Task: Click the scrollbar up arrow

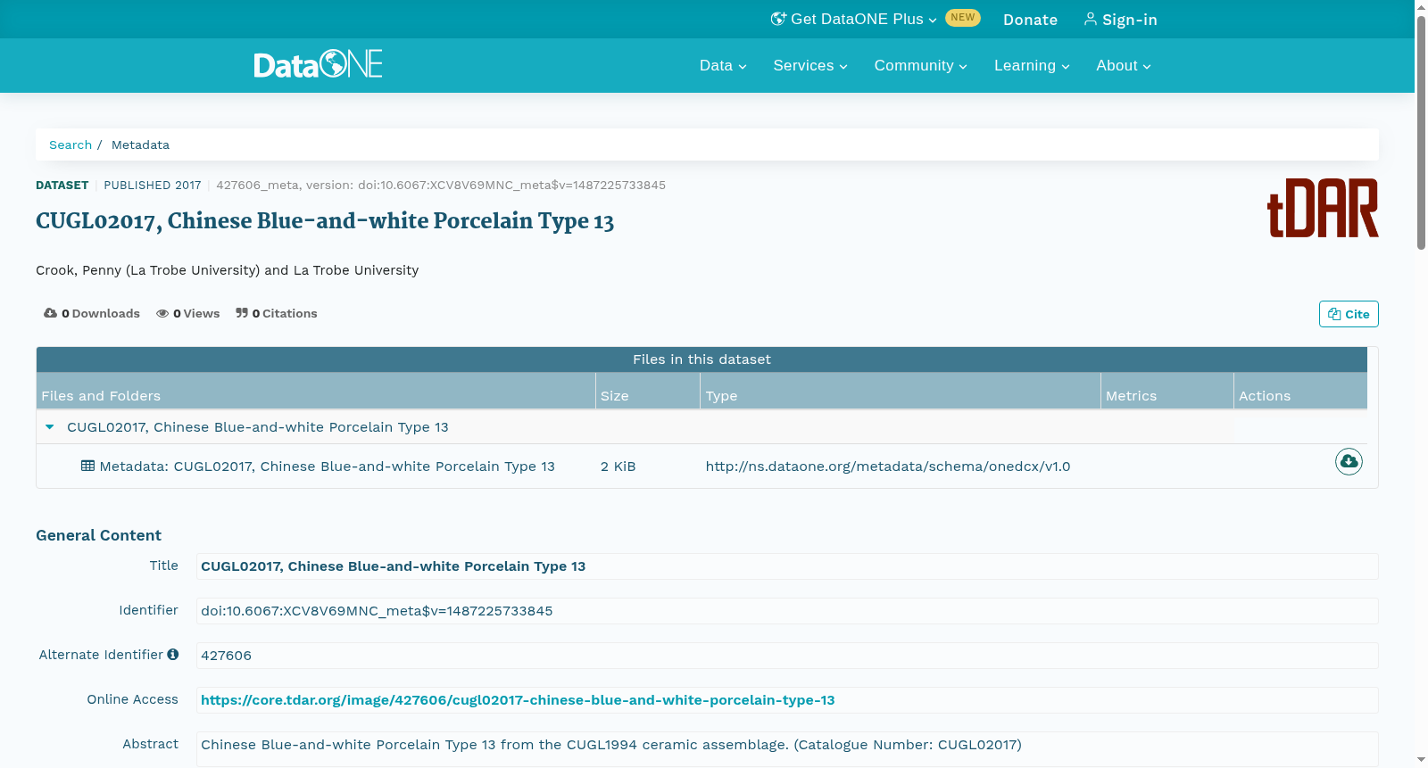Action: [1421, 6]
